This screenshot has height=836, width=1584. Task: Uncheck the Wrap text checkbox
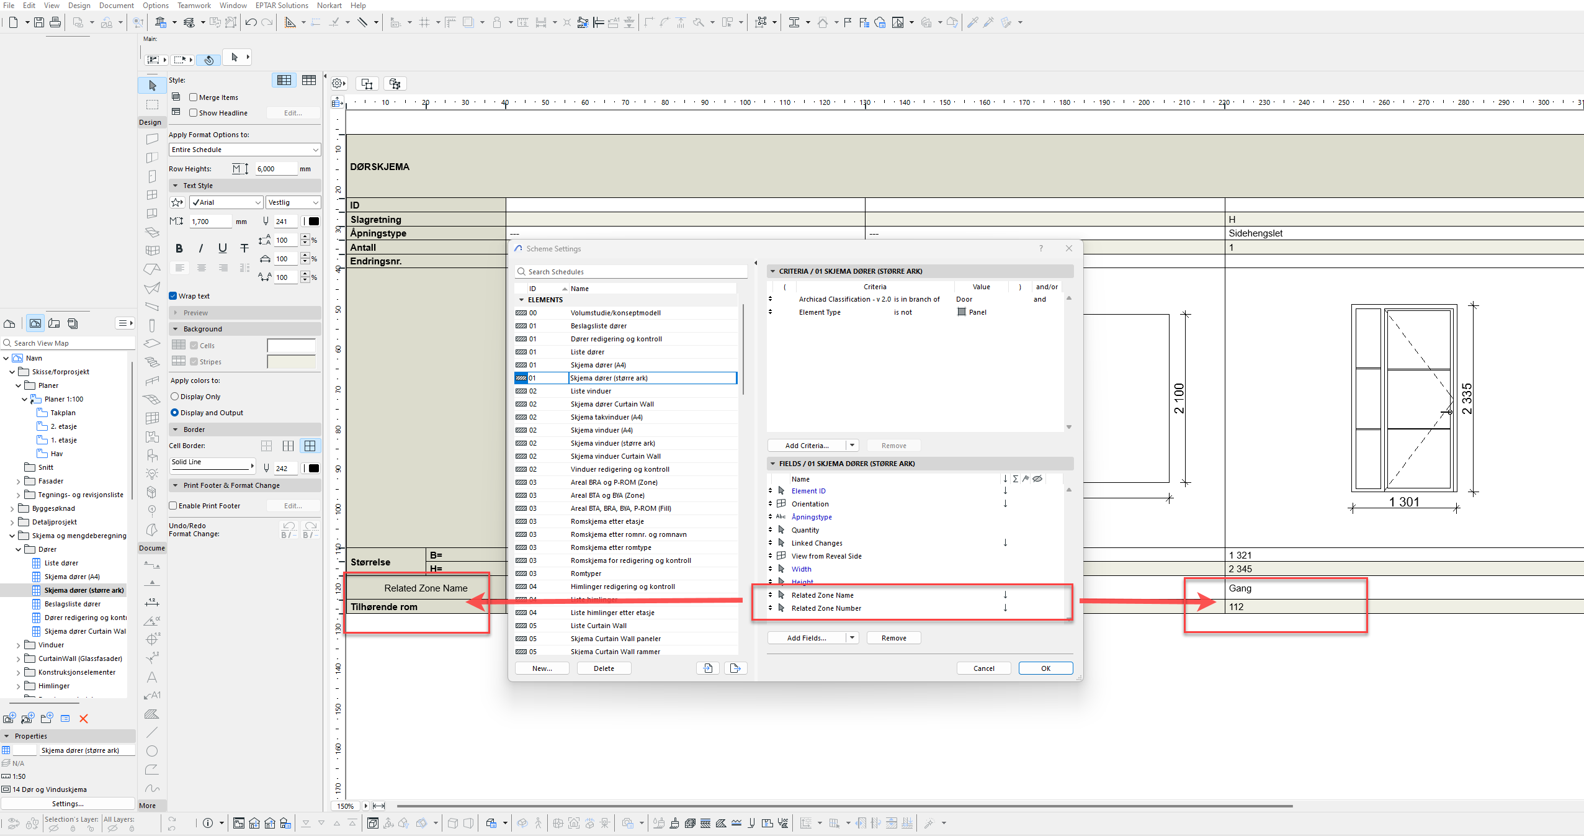[x=173, y=296]
